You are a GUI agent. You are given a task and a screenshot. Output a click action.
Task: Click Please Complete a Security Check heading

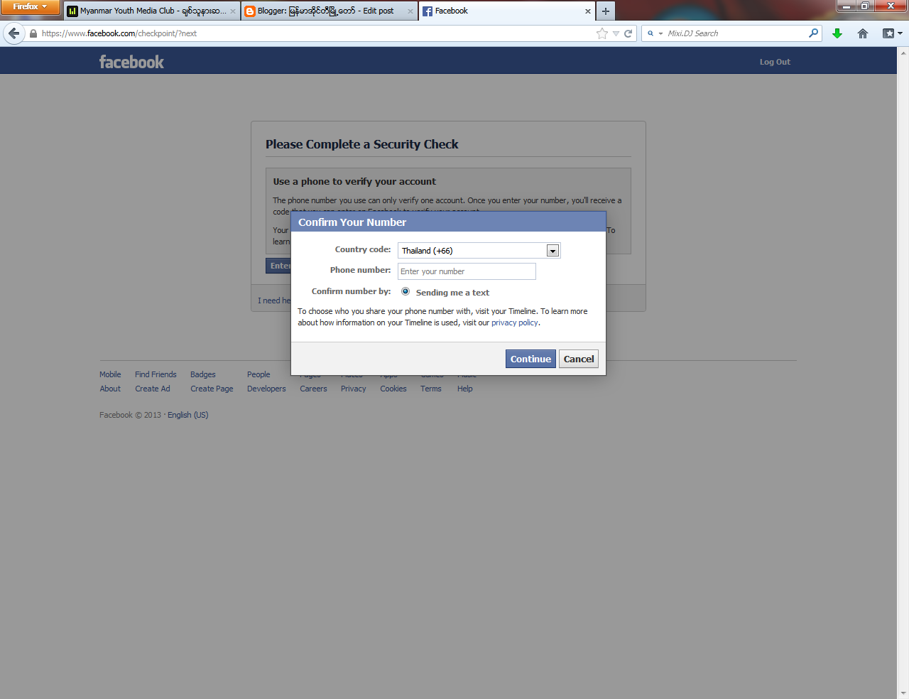[362, 144]
